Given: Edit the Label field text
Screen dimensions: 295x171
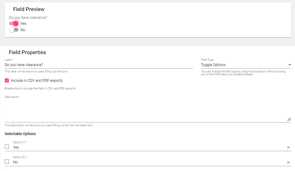Looking at the screenshot, I should [99, 65].
